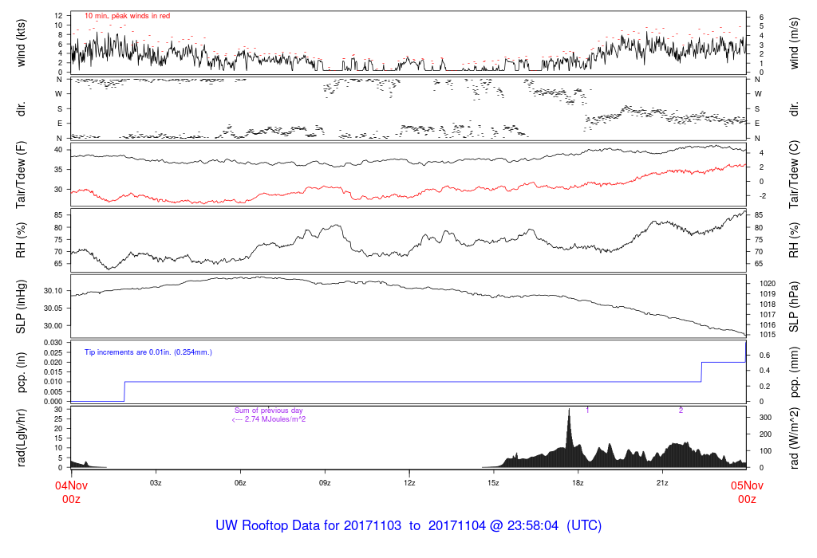The image size is (817, 558).
Task: Select the 'rad (W/m^2)' axis label
Action: point(794,438)
